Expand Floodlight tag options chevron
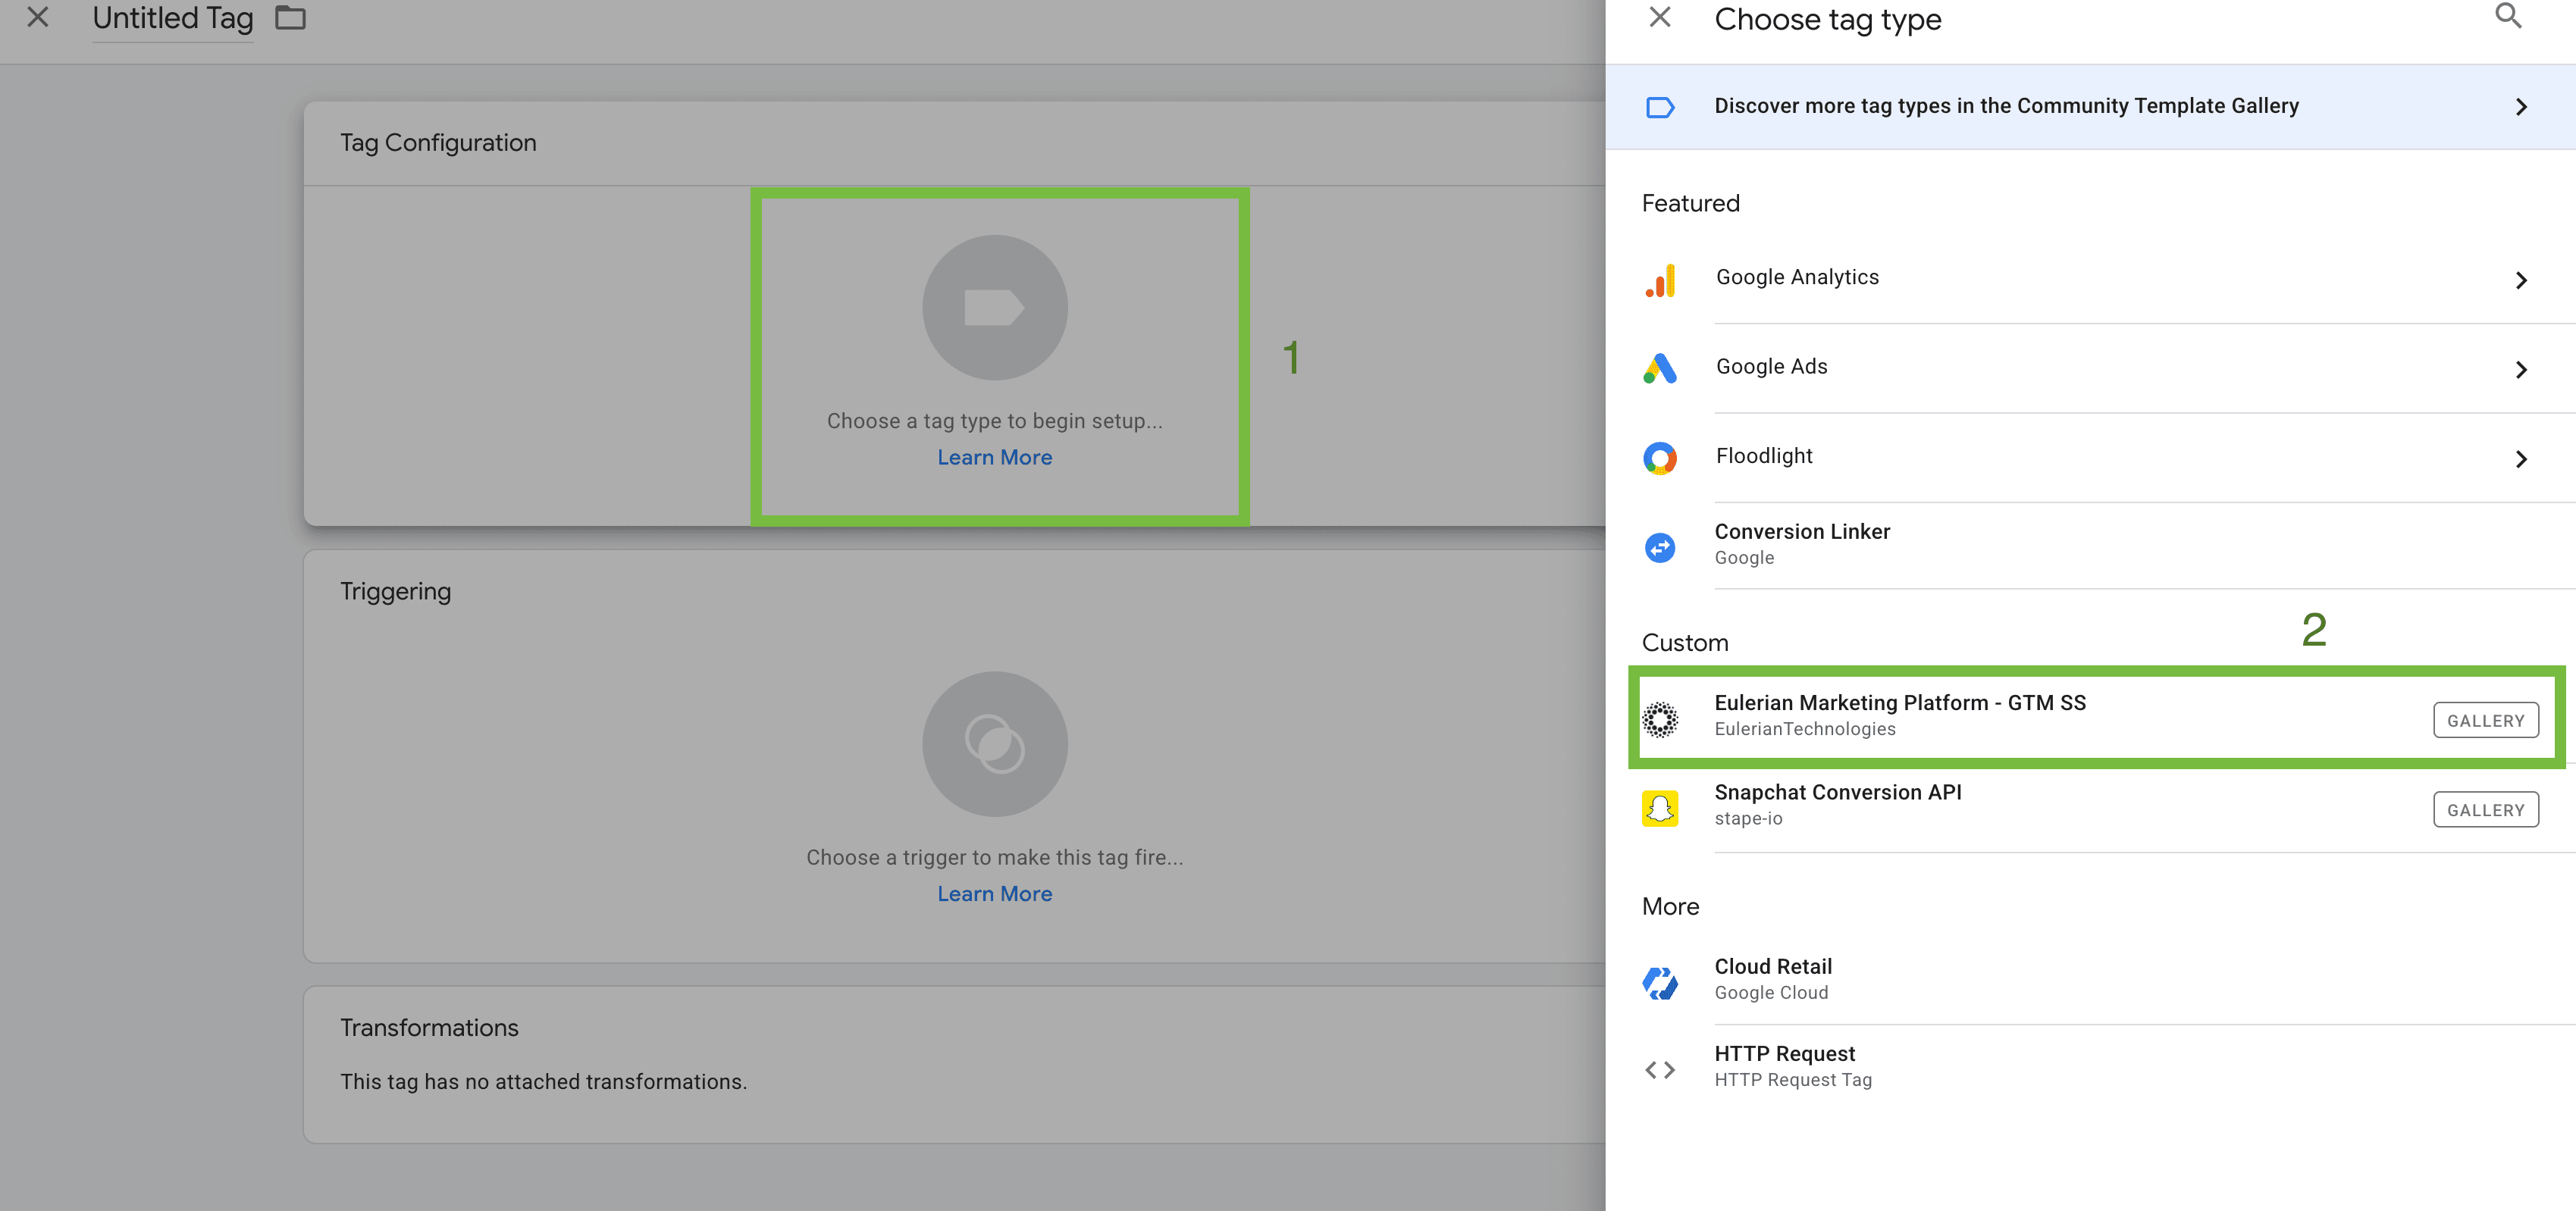 (x=2520, y=459)
